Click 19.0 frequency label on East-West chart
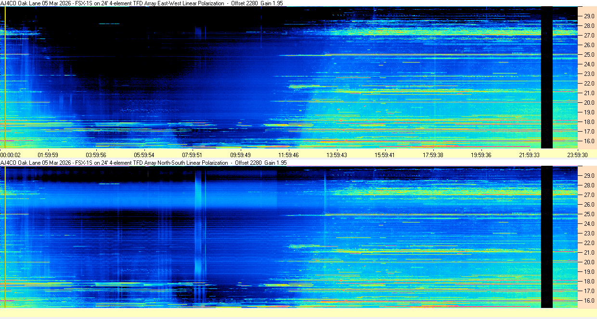Image resolution: width=597 pixels, height=319 pixels. pos(589,112)
